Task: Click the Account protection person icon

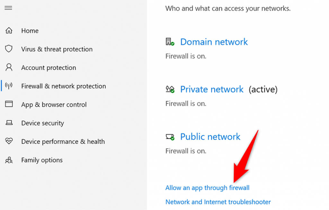Action: pyautogui.click(x=9, y=67)
